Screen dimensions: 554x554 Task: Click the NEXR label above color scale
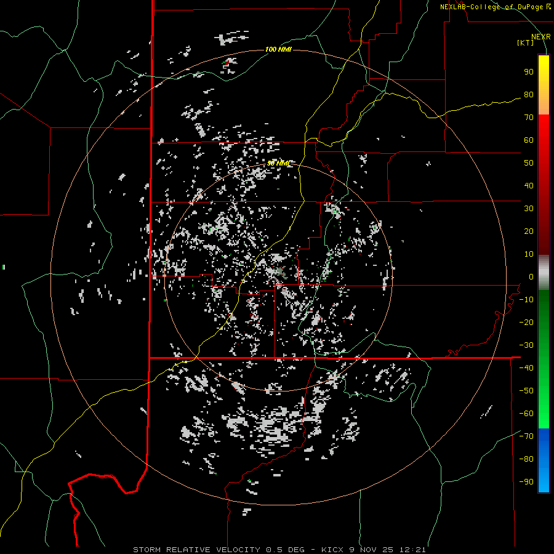(541, 37)
